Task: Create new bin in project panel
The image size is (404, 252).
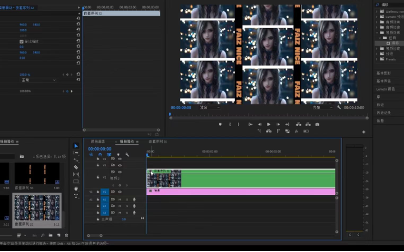Action: (50, 235)
